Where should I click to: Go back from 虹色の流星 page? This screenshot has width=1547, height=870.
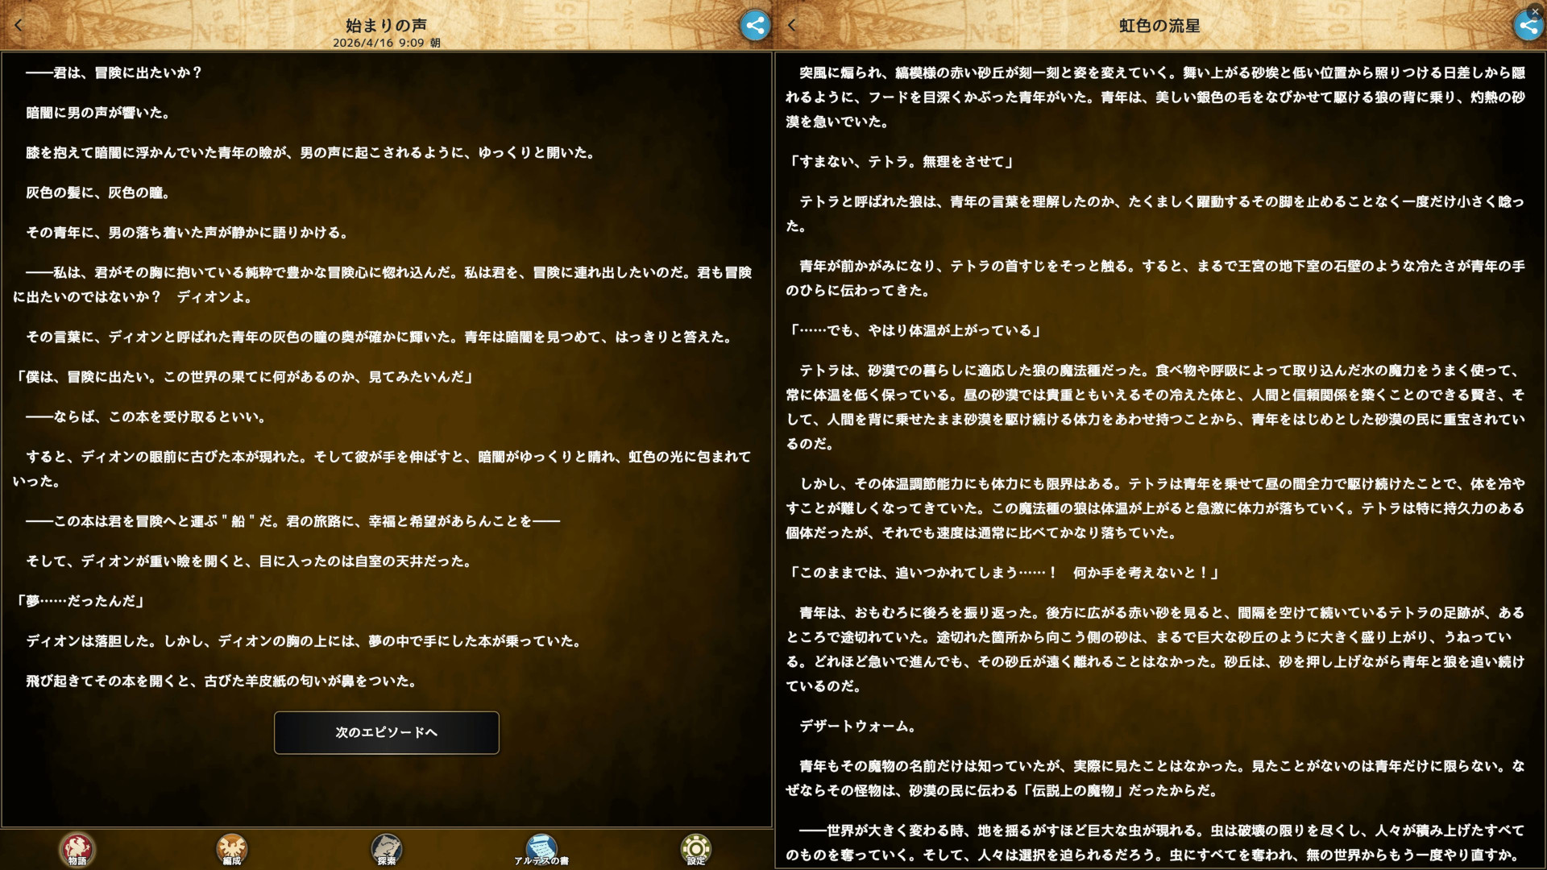pyautogui.click(x=792, y=25)
